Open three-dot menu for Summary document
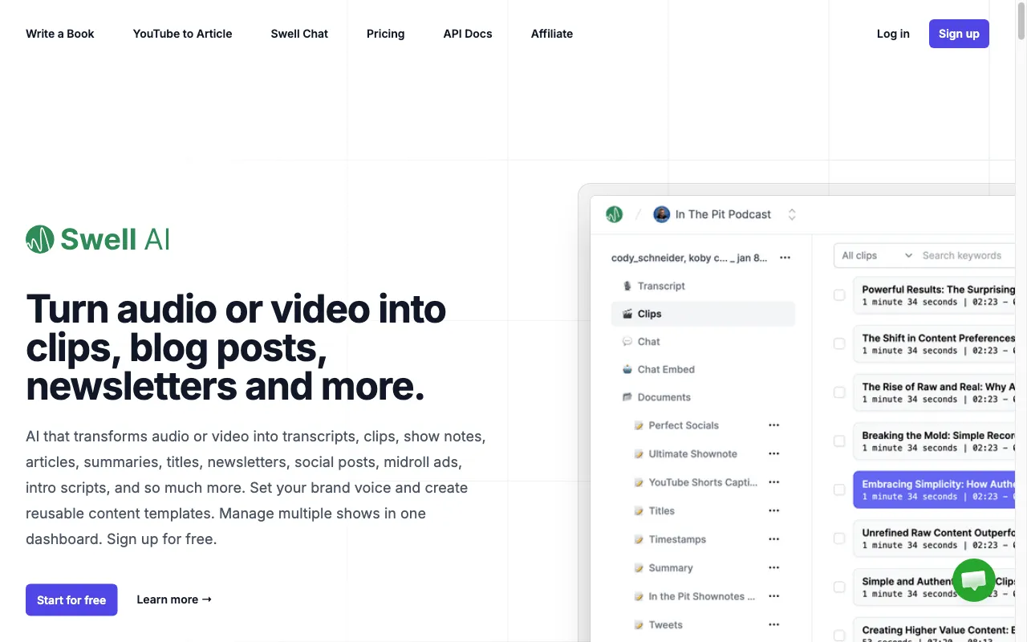This screenshot has height=642, width=1027. tap(774, 567)
